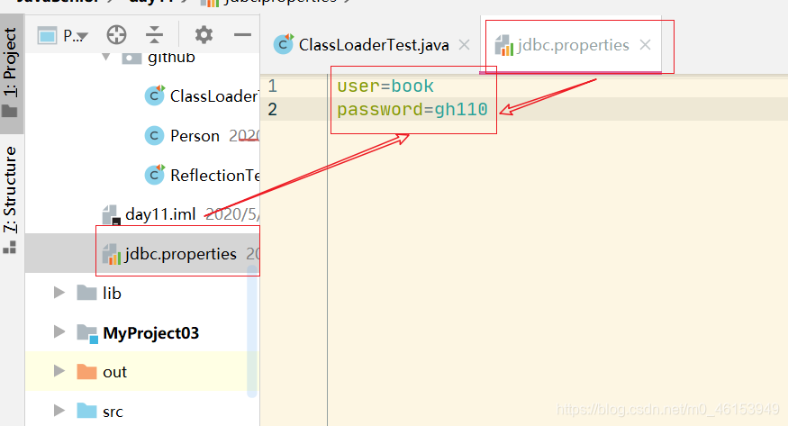This screenshot has height=426, width=788.
Task: Open the Project view selector dropdown
Action: click(x=63, y=36)
